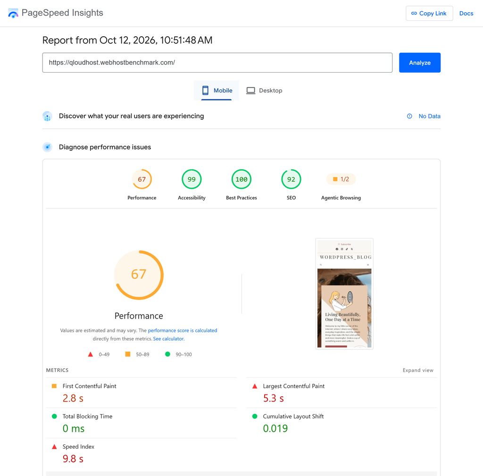Viewport: 483px width, 476px height.
Task: Click the orange square 50–89 legend icon
Action: 127,354
